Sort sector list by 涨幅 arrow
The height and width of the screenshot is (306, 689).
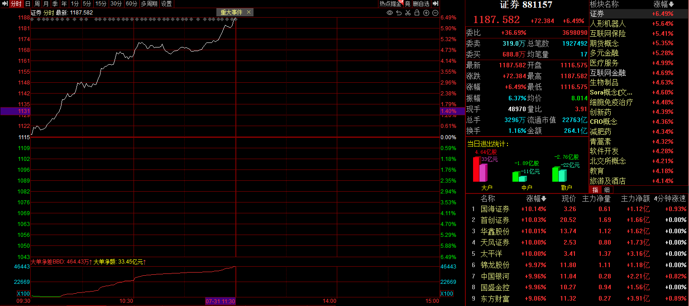671,5
